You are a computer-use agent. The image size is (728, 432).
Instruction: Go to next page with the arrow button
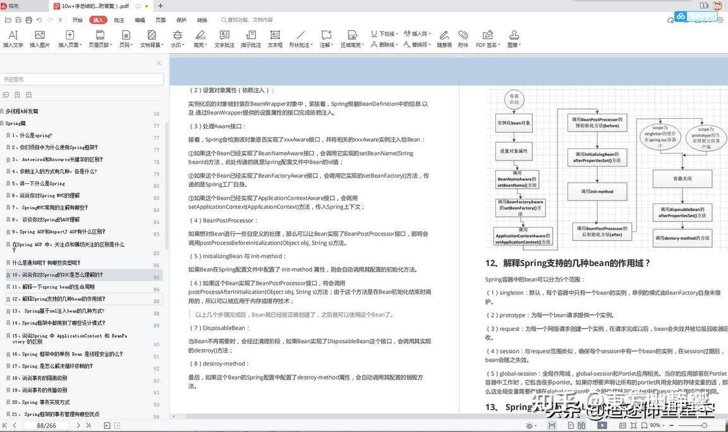[78, 425]
